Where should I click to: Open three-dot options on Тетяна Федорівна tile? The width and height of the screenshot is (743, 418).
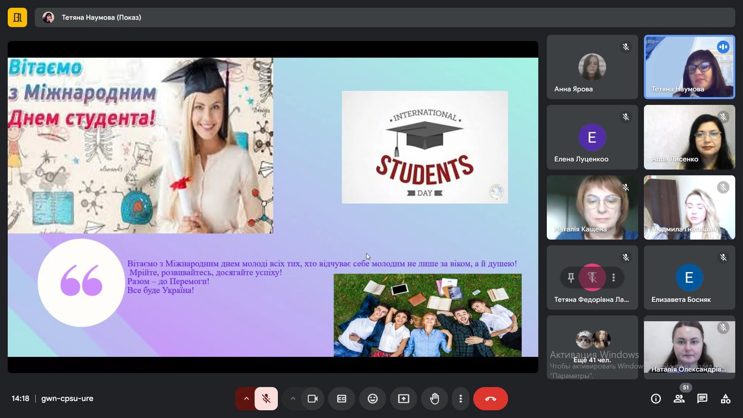point(613,277)
